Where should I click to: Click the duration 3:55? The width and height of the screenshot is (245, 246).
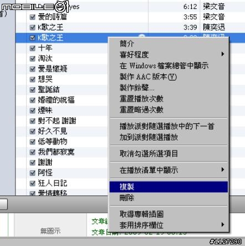click(x=190, y=17)
